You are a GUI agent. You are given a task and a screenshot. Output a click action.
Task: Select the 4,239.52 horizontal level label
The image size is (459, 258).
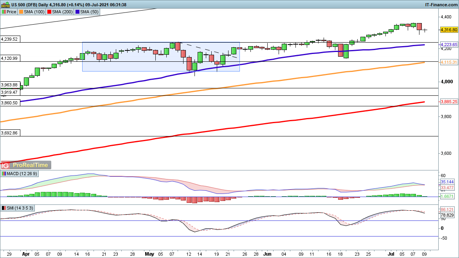pyautogui.click(x=9, y=39)
